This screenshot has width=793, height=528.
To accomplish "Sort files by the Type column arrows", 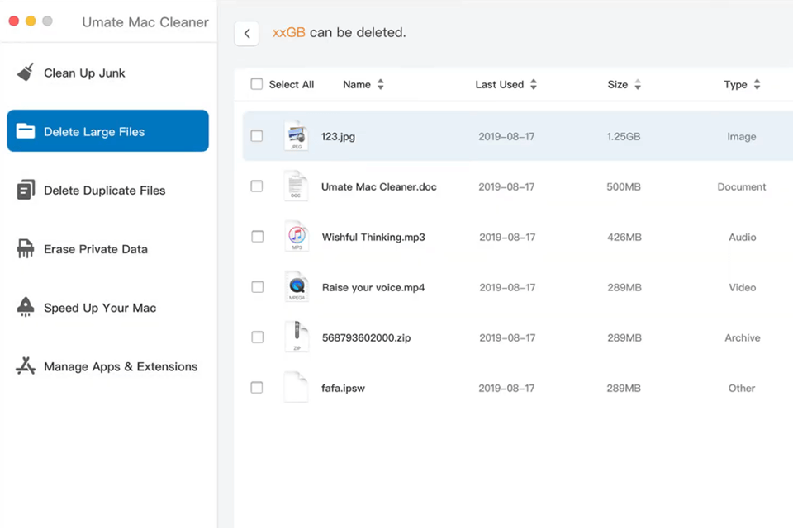I will tap(757, 84).
